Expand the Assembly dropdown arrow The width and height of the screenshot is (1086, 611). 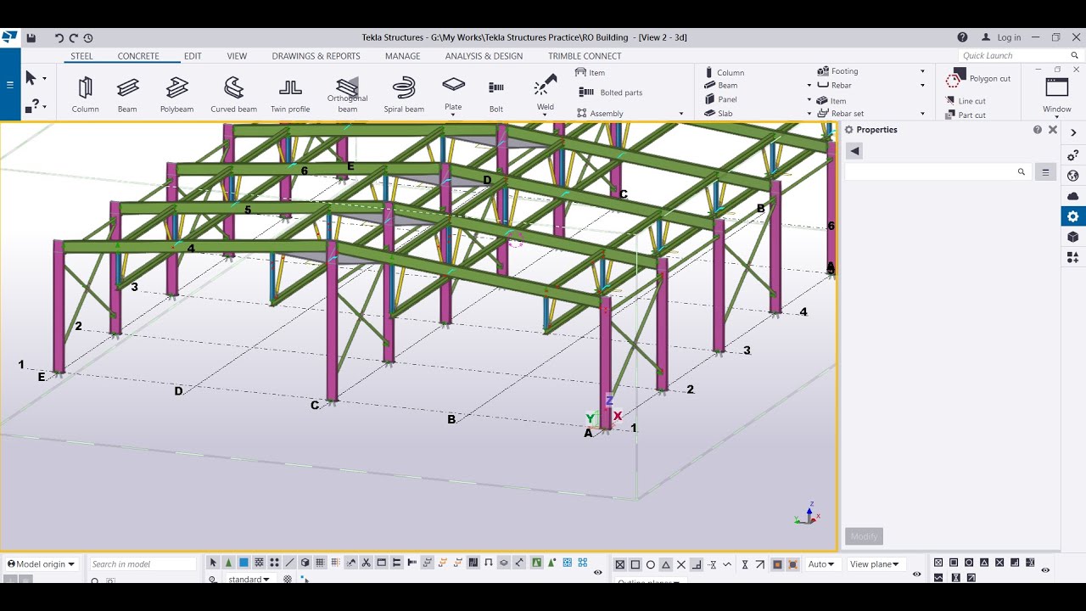click(680, 114)
